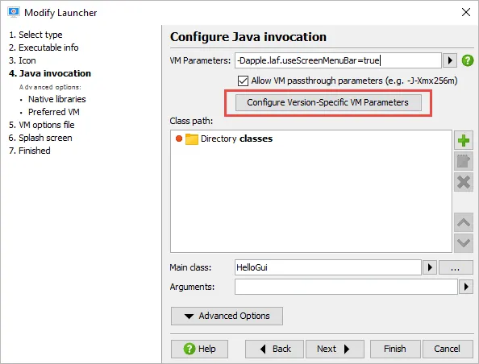Viewport: 479px width, 364px height.
Task: Add a class path entry with green plus
Action: point(464,140)
